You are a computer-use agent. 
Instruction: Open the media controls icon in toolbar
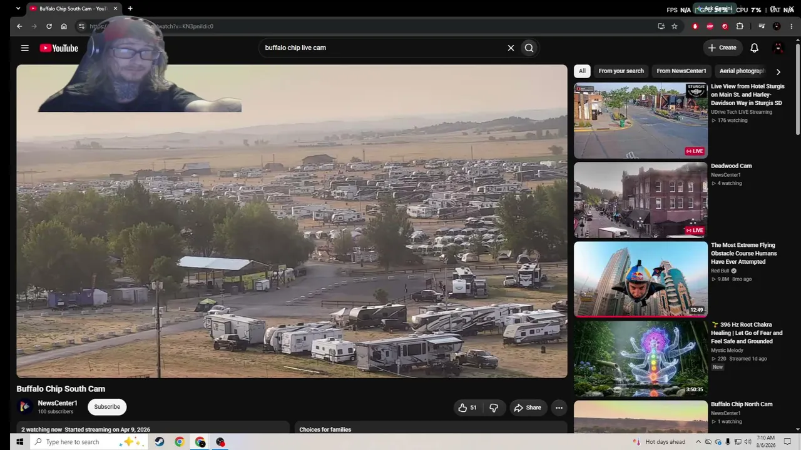coord(762,26)
